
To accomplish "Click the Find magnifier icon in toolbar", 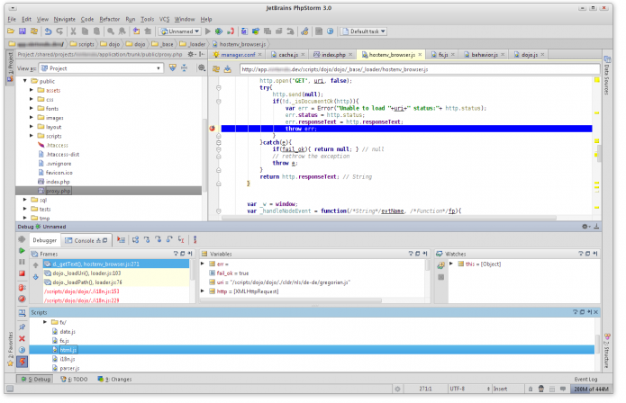I will [x=111, y=31].
